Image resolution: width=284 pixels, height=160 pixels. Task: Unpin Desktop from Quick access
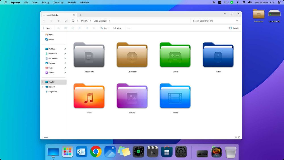click(x=65, y=49)
